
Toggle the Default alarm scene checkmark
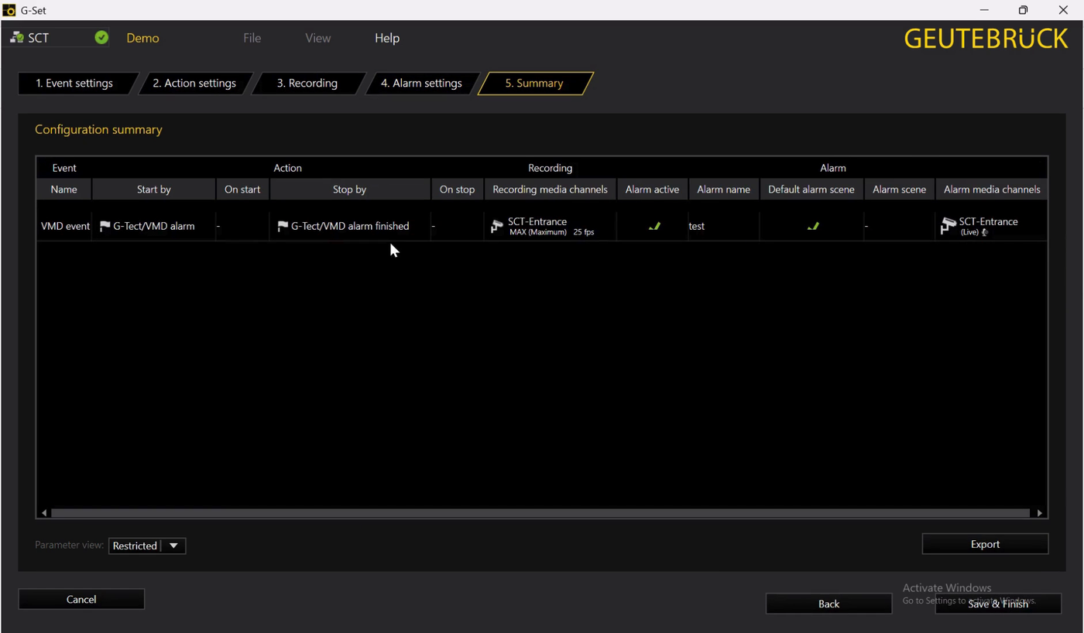coord(812,226)
